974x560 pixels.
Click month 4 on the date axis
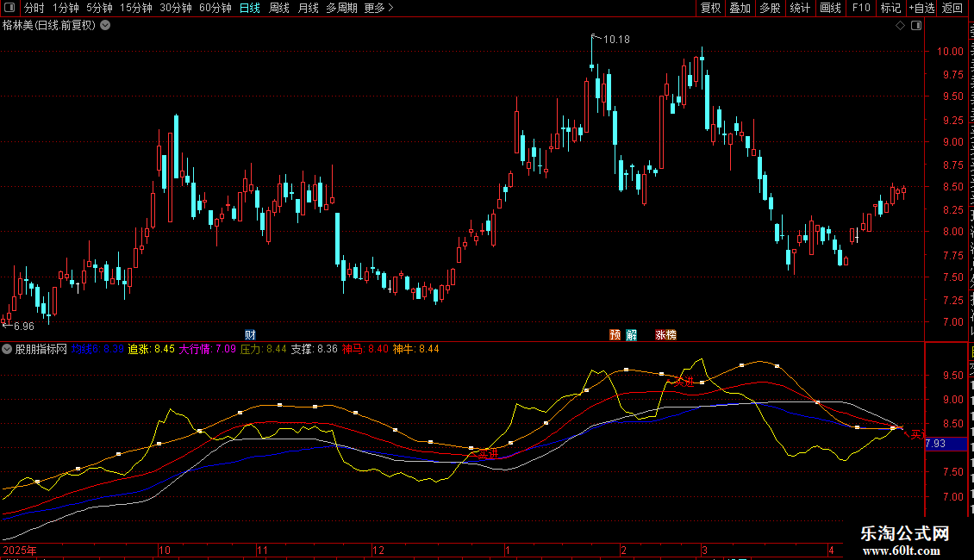click(x=831, y=550)
